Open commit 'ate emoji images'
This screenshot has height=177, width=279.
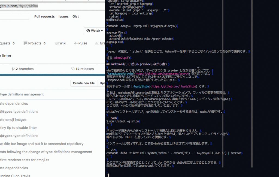tap(13, 120)
